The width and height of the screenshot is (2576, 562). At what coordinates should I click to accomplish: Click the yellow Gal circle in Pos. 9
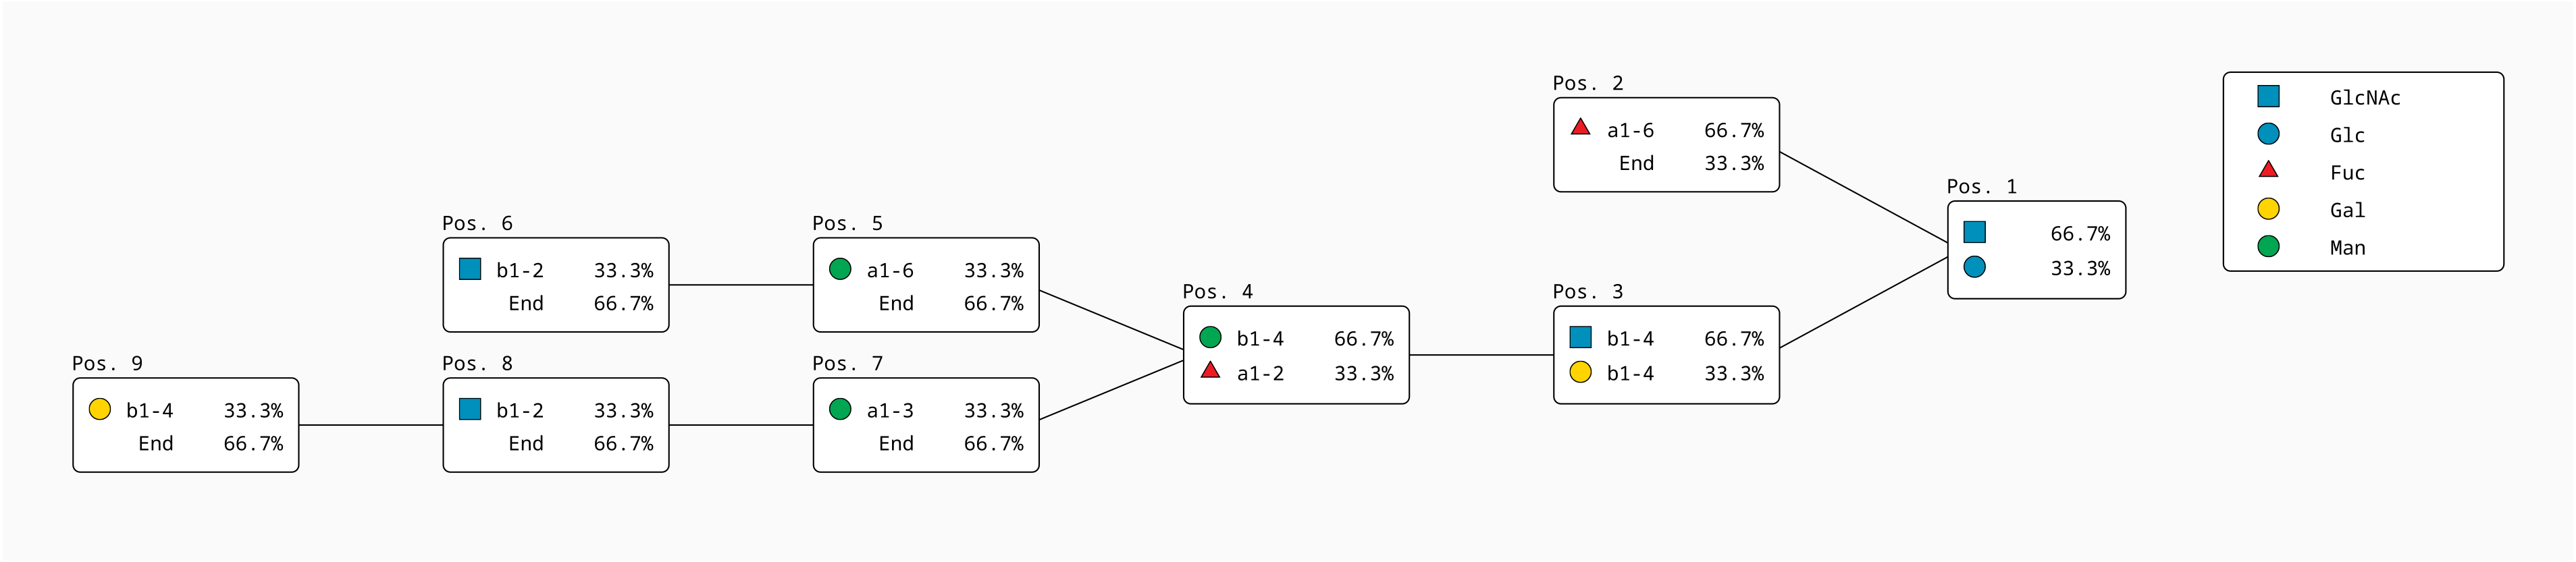100,409
